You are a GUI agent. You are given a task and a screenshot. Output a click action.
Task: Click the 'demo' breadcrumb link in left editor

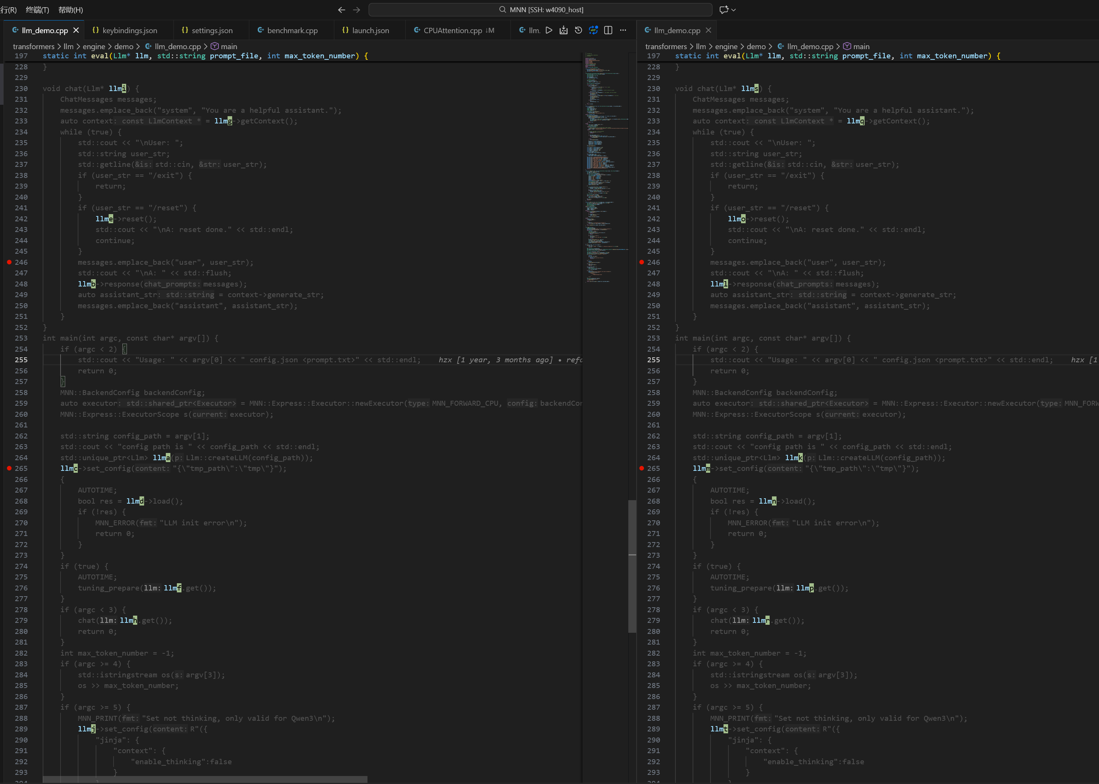124,46
